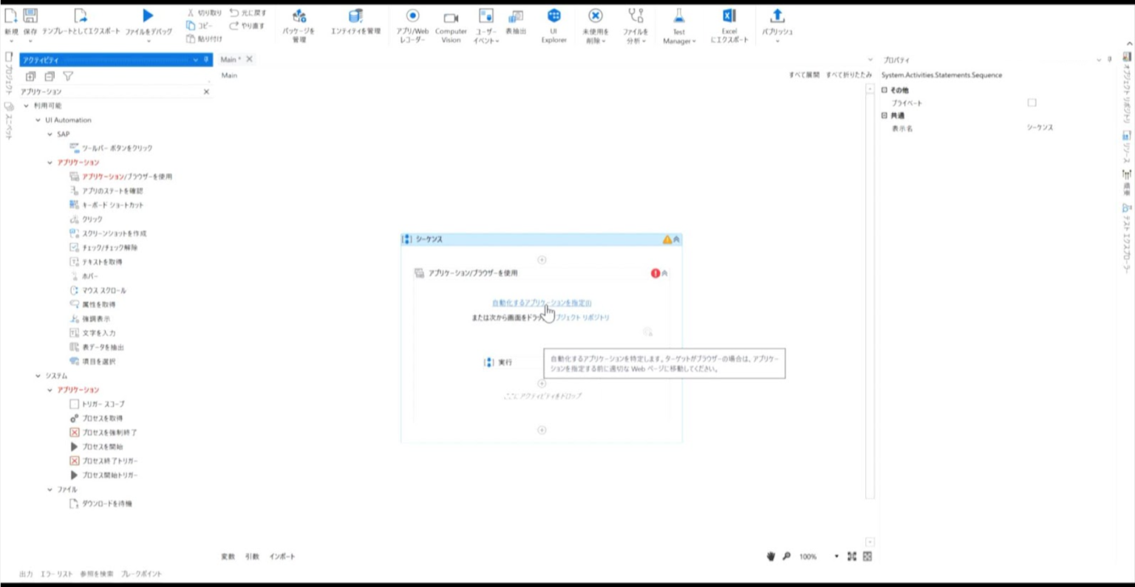Click 自動化するアプリケーションを指定 link
The width and height of the screenshot is (1135, 587).
click(541, 303)
